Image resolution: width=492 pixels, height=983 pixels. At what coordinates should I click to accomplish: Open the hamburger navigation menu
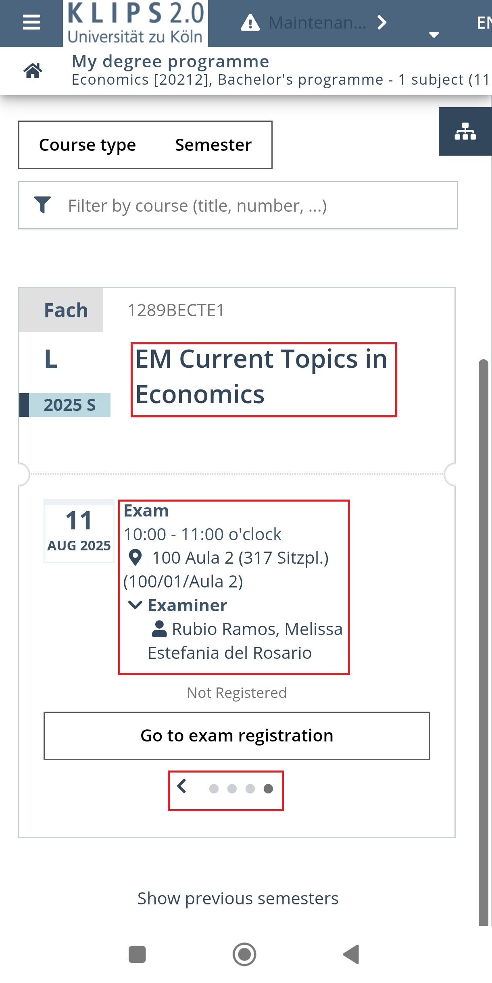coord(31,23)
